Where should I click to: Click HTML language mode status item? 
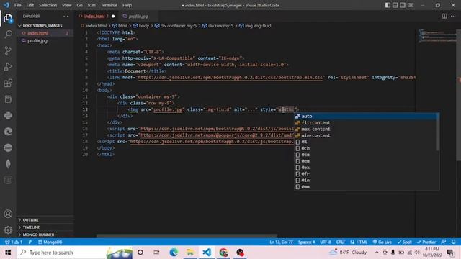[359, 242]
